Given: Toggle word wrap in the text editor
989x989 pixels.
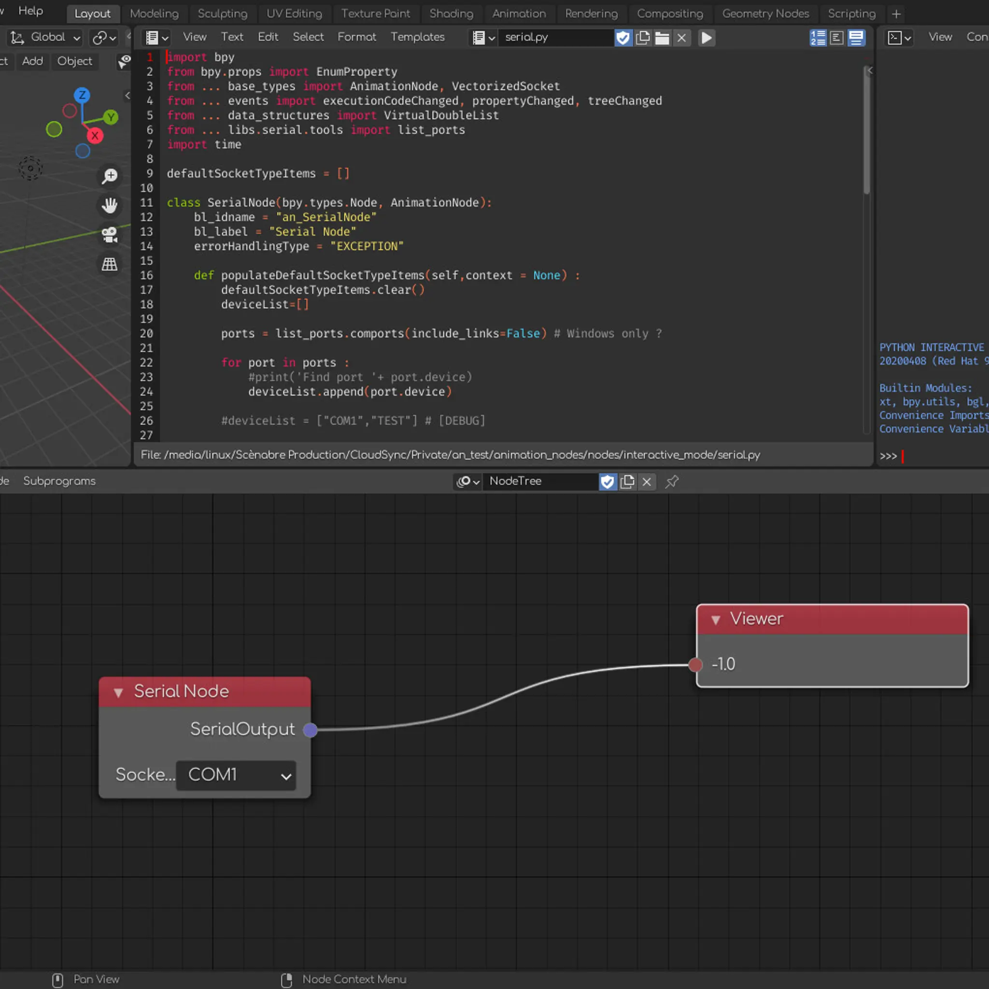Looking at the screenshot, I should point(836,37).
